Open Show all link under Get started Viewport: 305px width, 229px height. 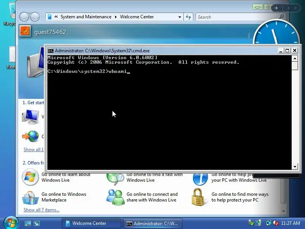(34, 150)
